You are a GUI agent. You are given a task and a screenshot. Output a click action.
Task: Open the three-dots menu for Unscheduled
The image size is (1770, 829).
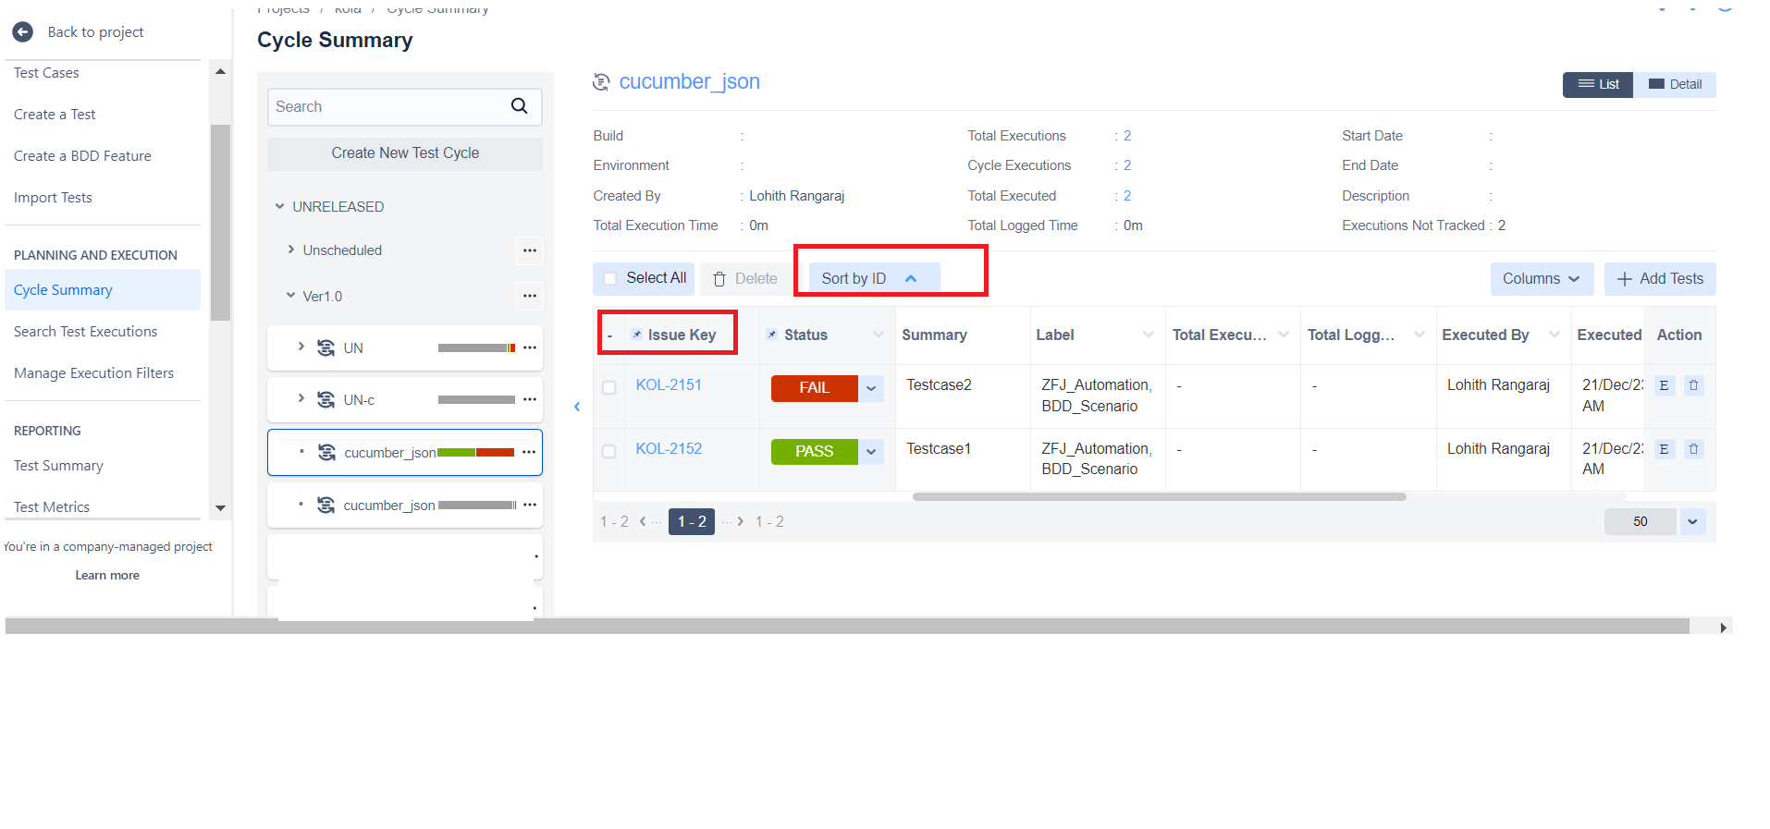(x=529, y=250)
